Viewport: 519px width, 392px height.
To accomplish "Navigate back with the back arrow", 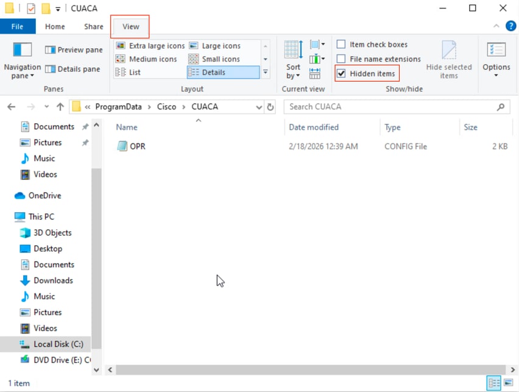I will pyautogui.click(x=11, y=107).
